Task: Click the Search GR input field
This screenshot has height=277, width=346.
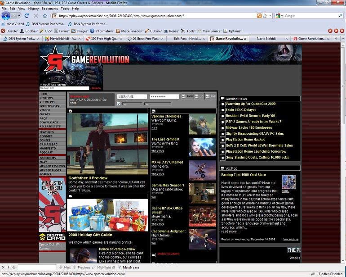Action: pos(64,88)
